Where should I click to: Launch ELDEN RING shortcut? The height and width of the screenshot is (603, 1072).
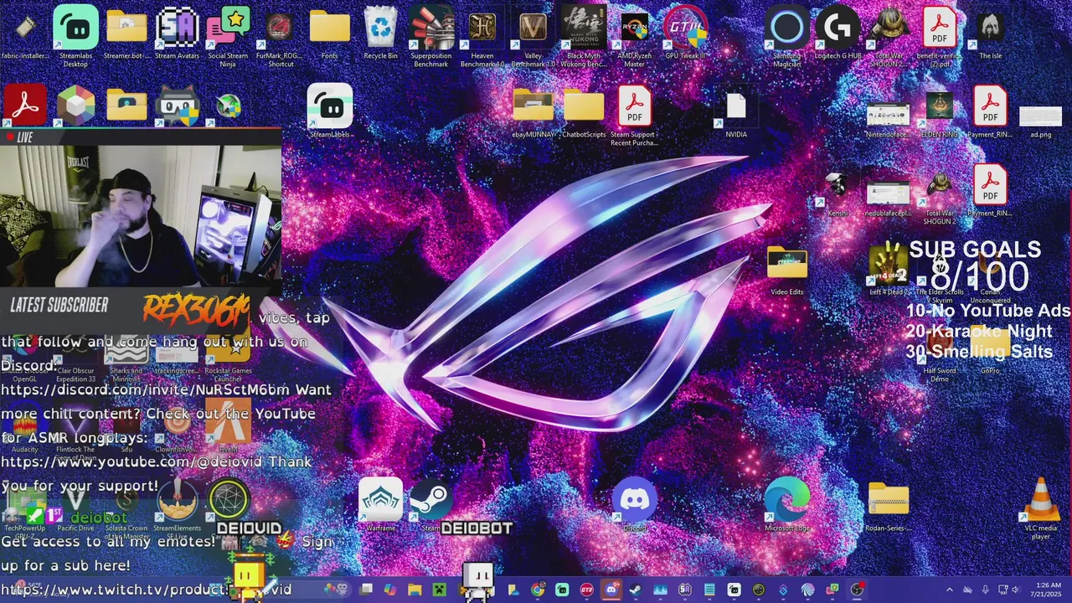pos(940,113)
